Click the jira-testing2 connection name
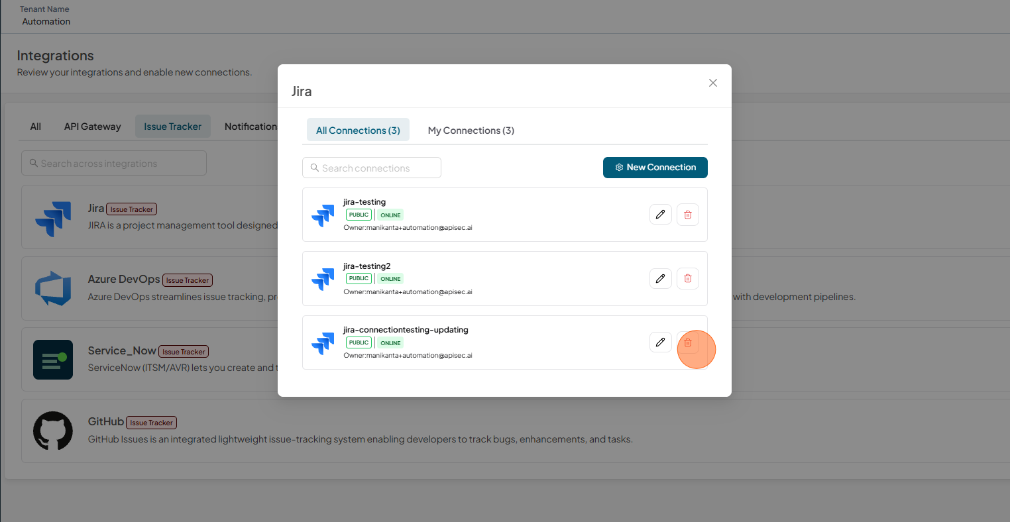 pyautogui.click(x=367, y=266)
